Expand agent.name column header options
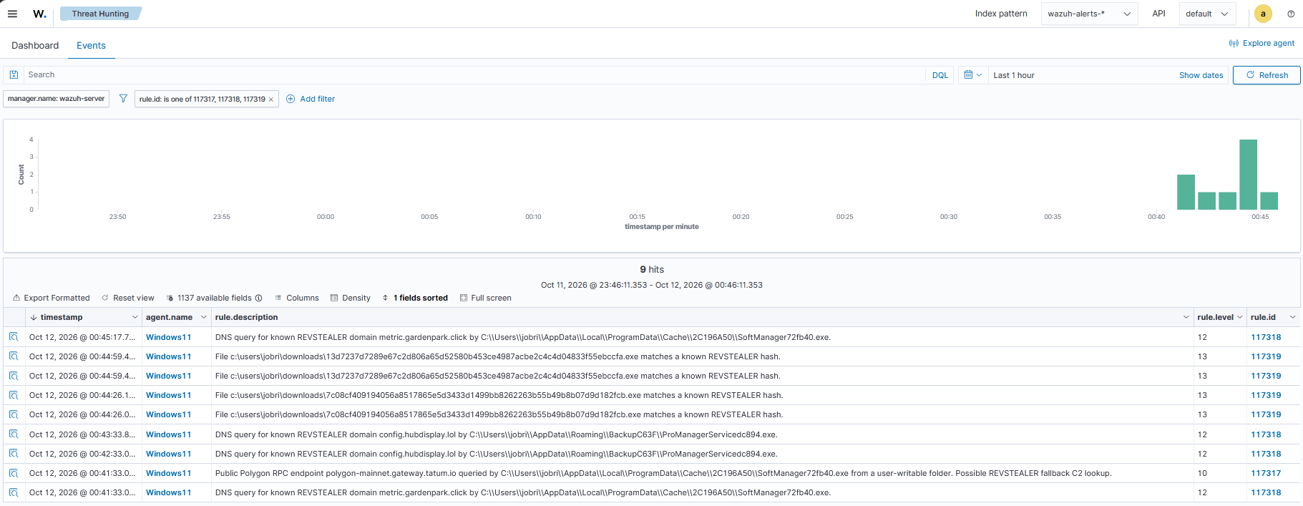This screenshot has width=1303, height=506. pos(203,318)
